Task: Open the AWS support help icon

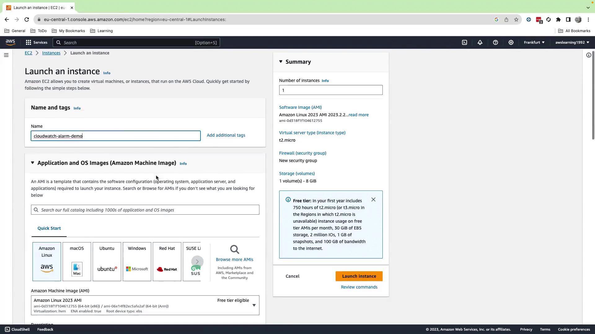Action: click(495, 42)
